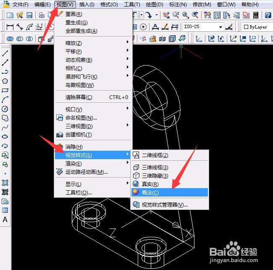Click the Dimension Style brush icon

[229, 27]
